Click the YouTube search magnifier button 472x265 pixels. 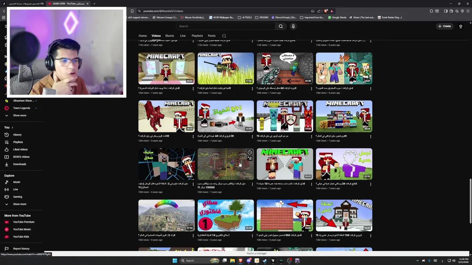tap(281, 26)
